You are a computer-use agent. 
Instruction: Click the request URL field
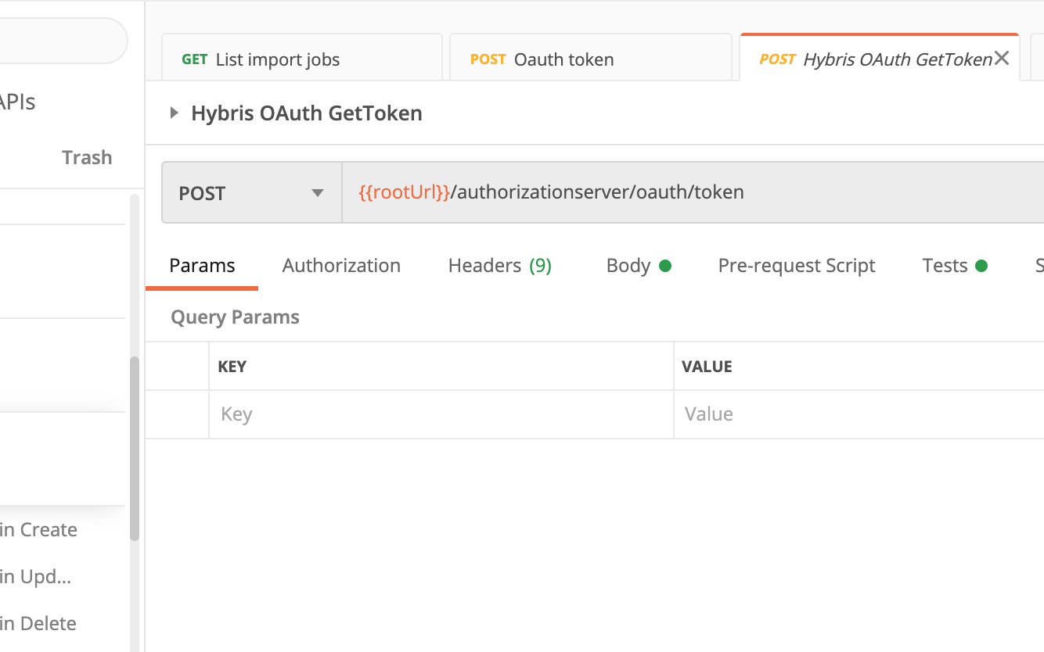tap(689, 193)
